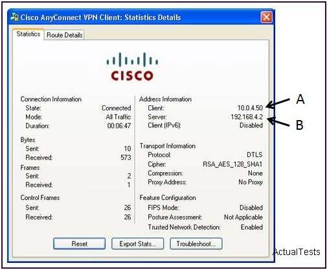Click the Connection Information heading
This screenshot has height=270, width=327.
tap(51, 99)
